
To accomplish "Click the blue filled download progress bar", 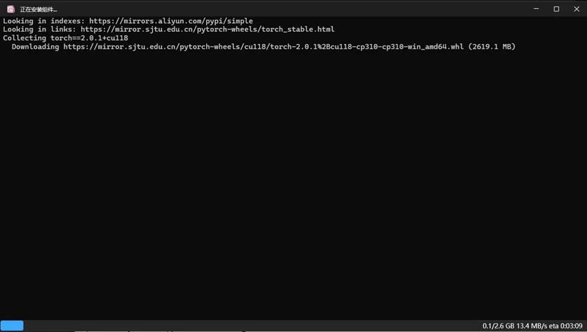I will pyautogui.click(x=12, y=326).
